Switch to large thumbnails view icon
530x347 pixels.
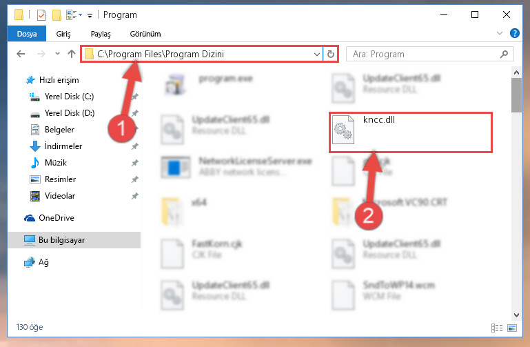click(512, 328)
